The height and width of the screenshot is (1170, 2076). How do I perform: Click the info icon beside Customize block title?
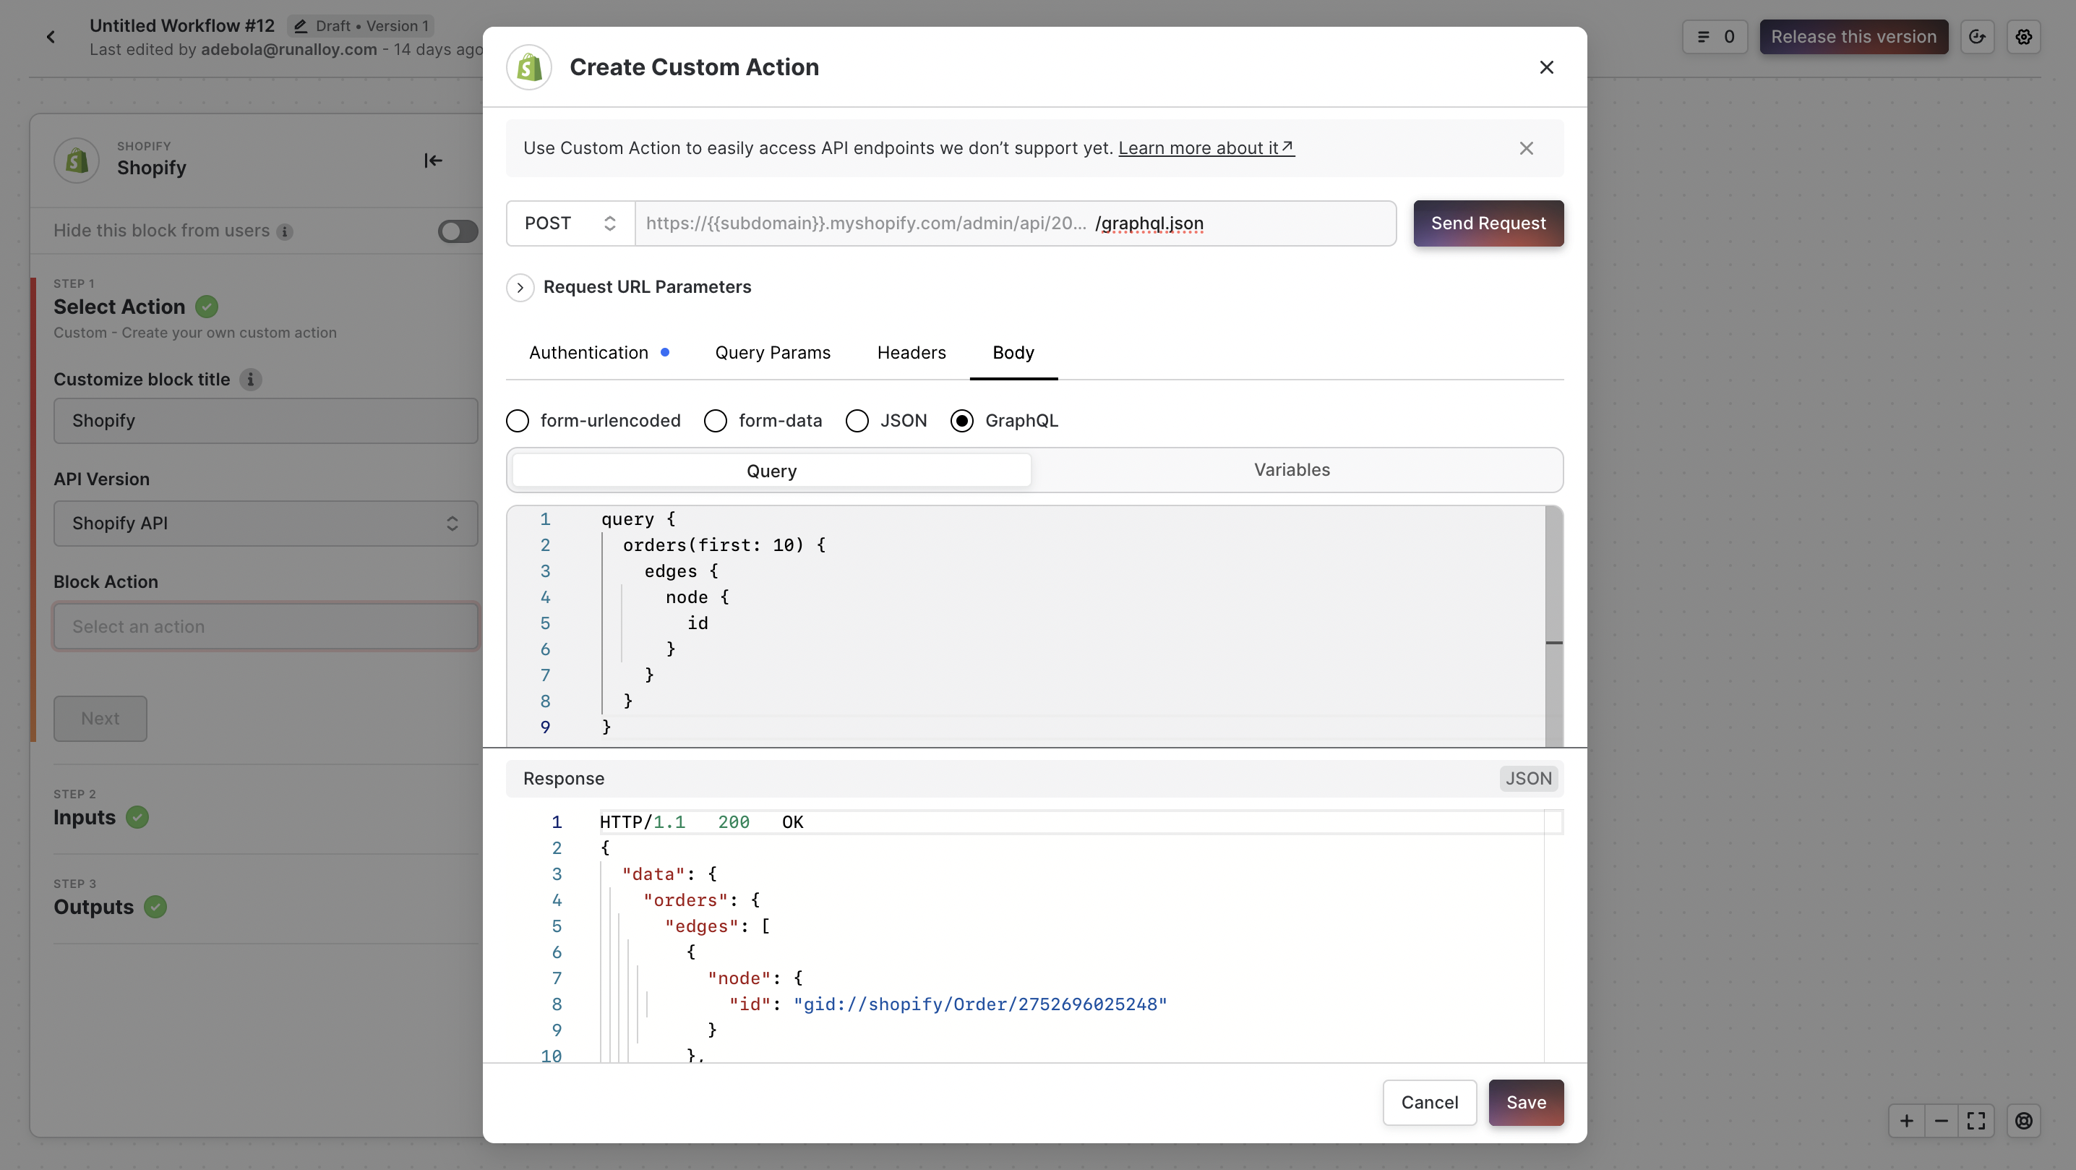(251, 379)
